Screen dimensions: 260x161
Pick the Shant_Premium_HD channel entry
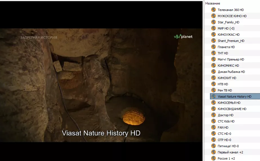231,41
